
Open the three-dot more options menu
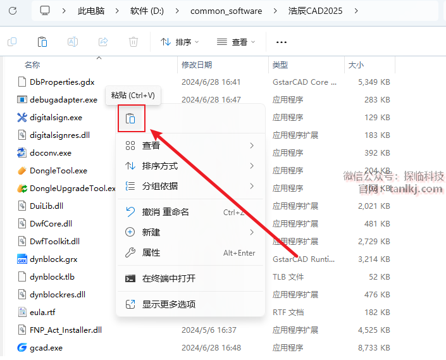point(282,42)
